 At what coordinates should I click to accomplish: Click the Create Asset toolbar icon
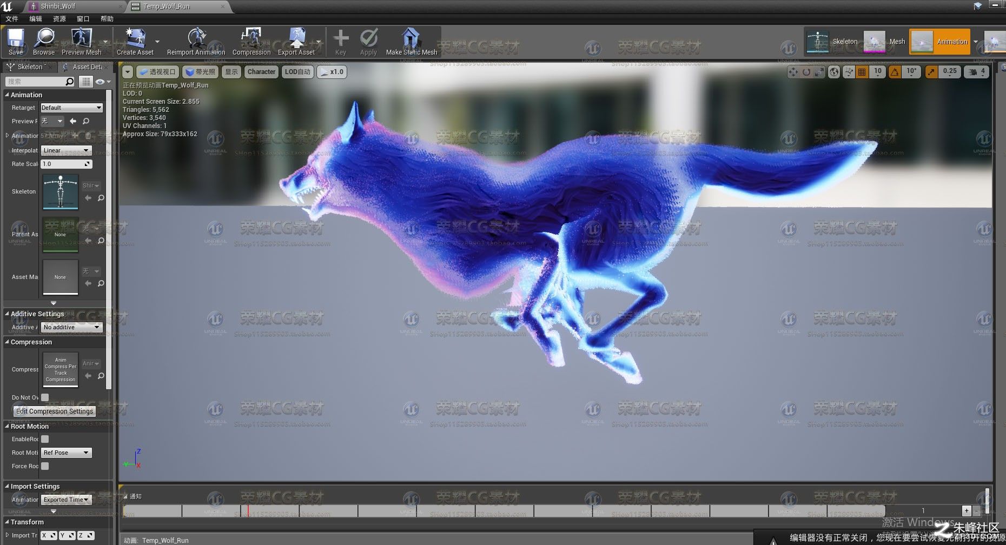tap(135, 42)
